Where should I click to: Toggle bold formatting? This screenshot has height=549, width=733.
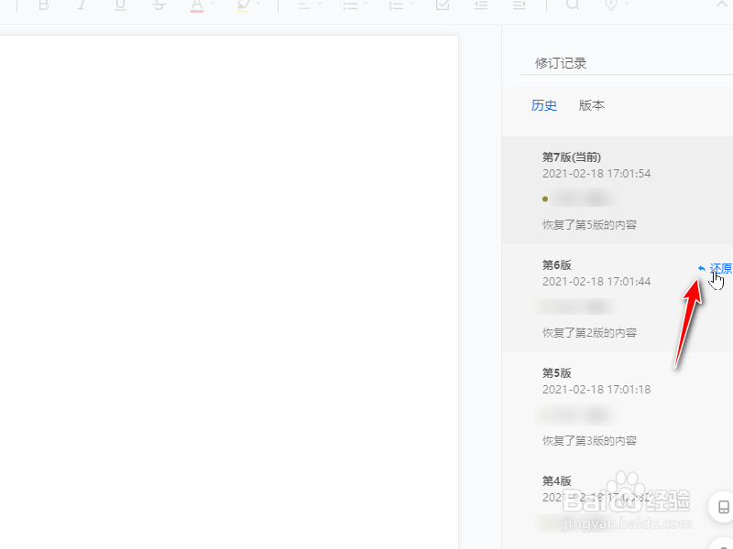(43, 6)
